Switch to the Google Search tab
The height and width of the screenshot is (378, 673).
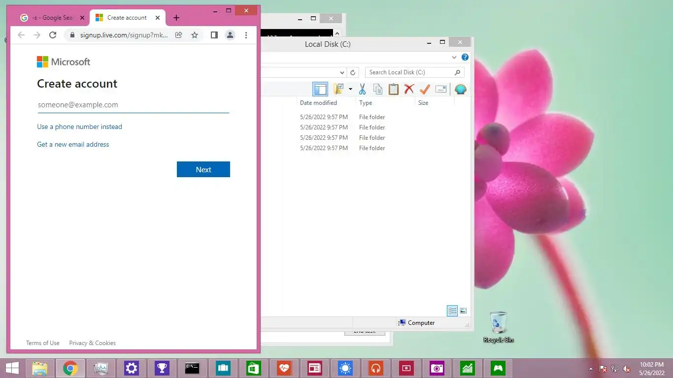pos(51,18)
